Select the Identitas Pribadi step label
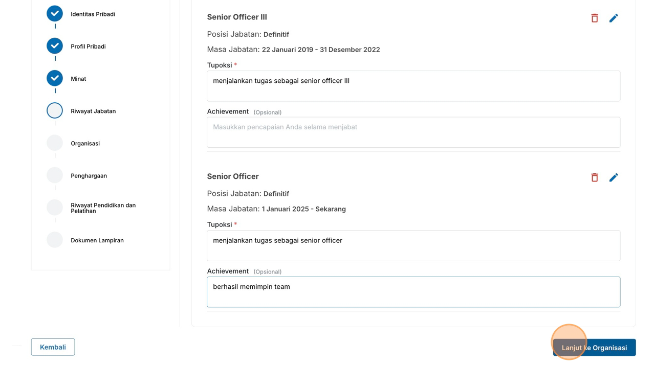This screenshot has width=655, height=365. pos(93,14)
